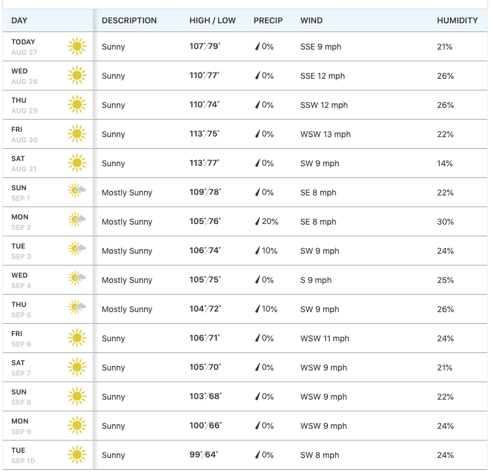Open the Sun Sep 8 forecast row
The width and height of the screenshot is (493, 472).
click(x=245, y=397)
